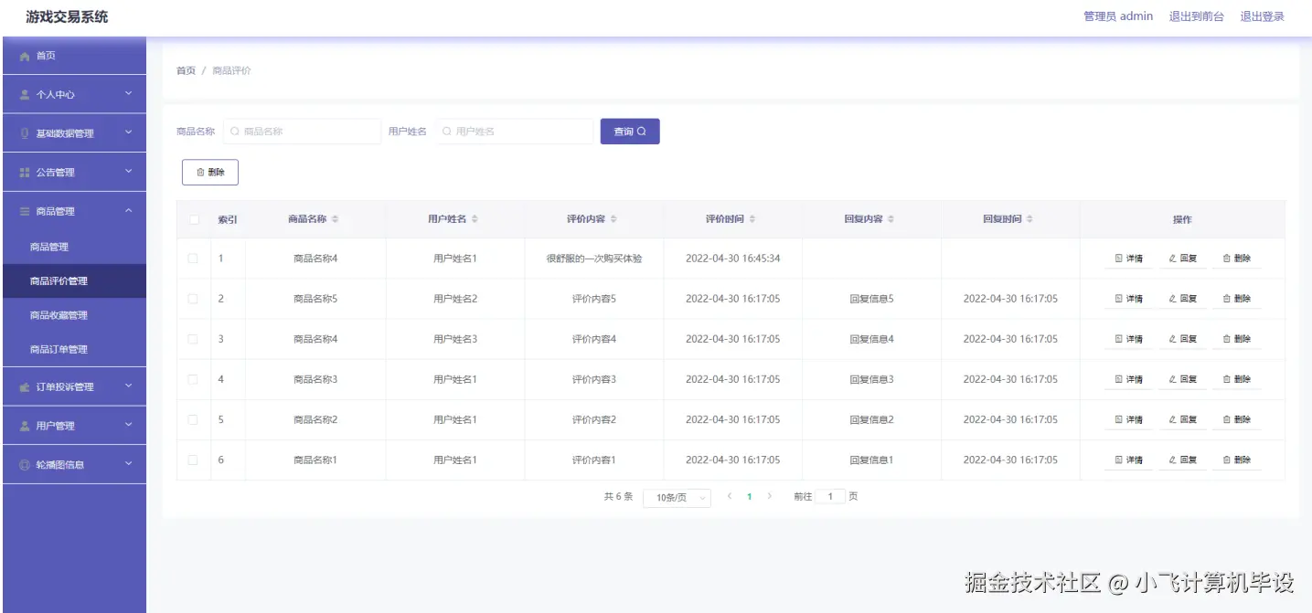Click 回复 for row 6 (评价内容1)

click(x=1183, y=460)
